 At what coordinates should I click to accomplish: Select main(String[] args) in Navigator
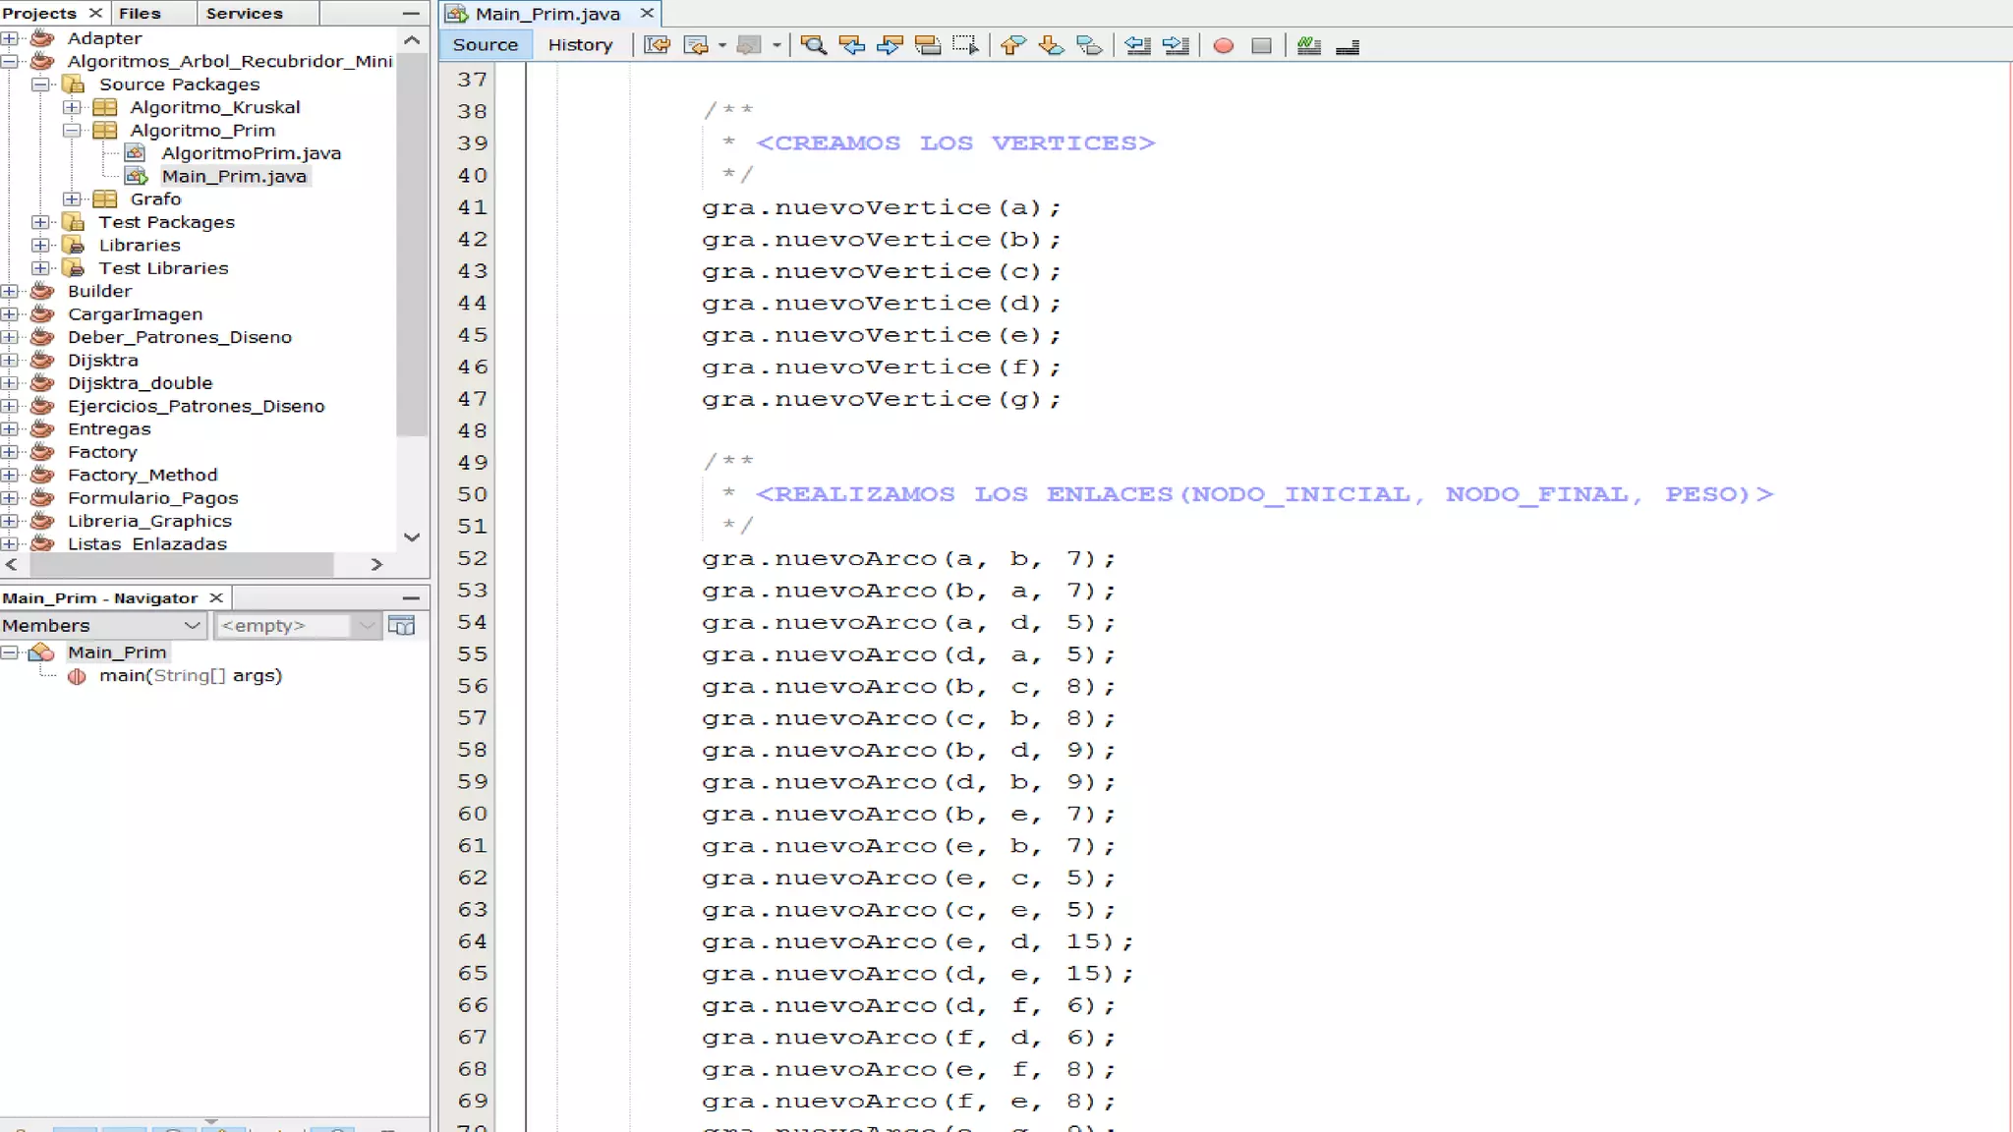tap(190, 676)
